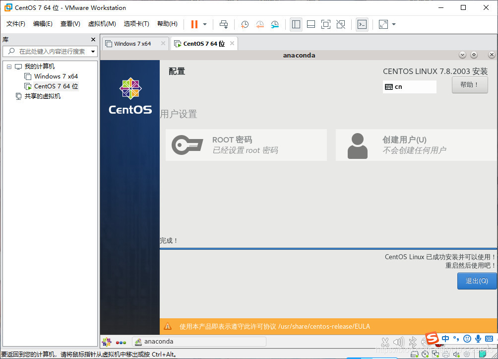Click the Bluetooth icon in guest tray
Viewport: 498px width, 359px height.
pyautogui.click(x=413, y=342)
